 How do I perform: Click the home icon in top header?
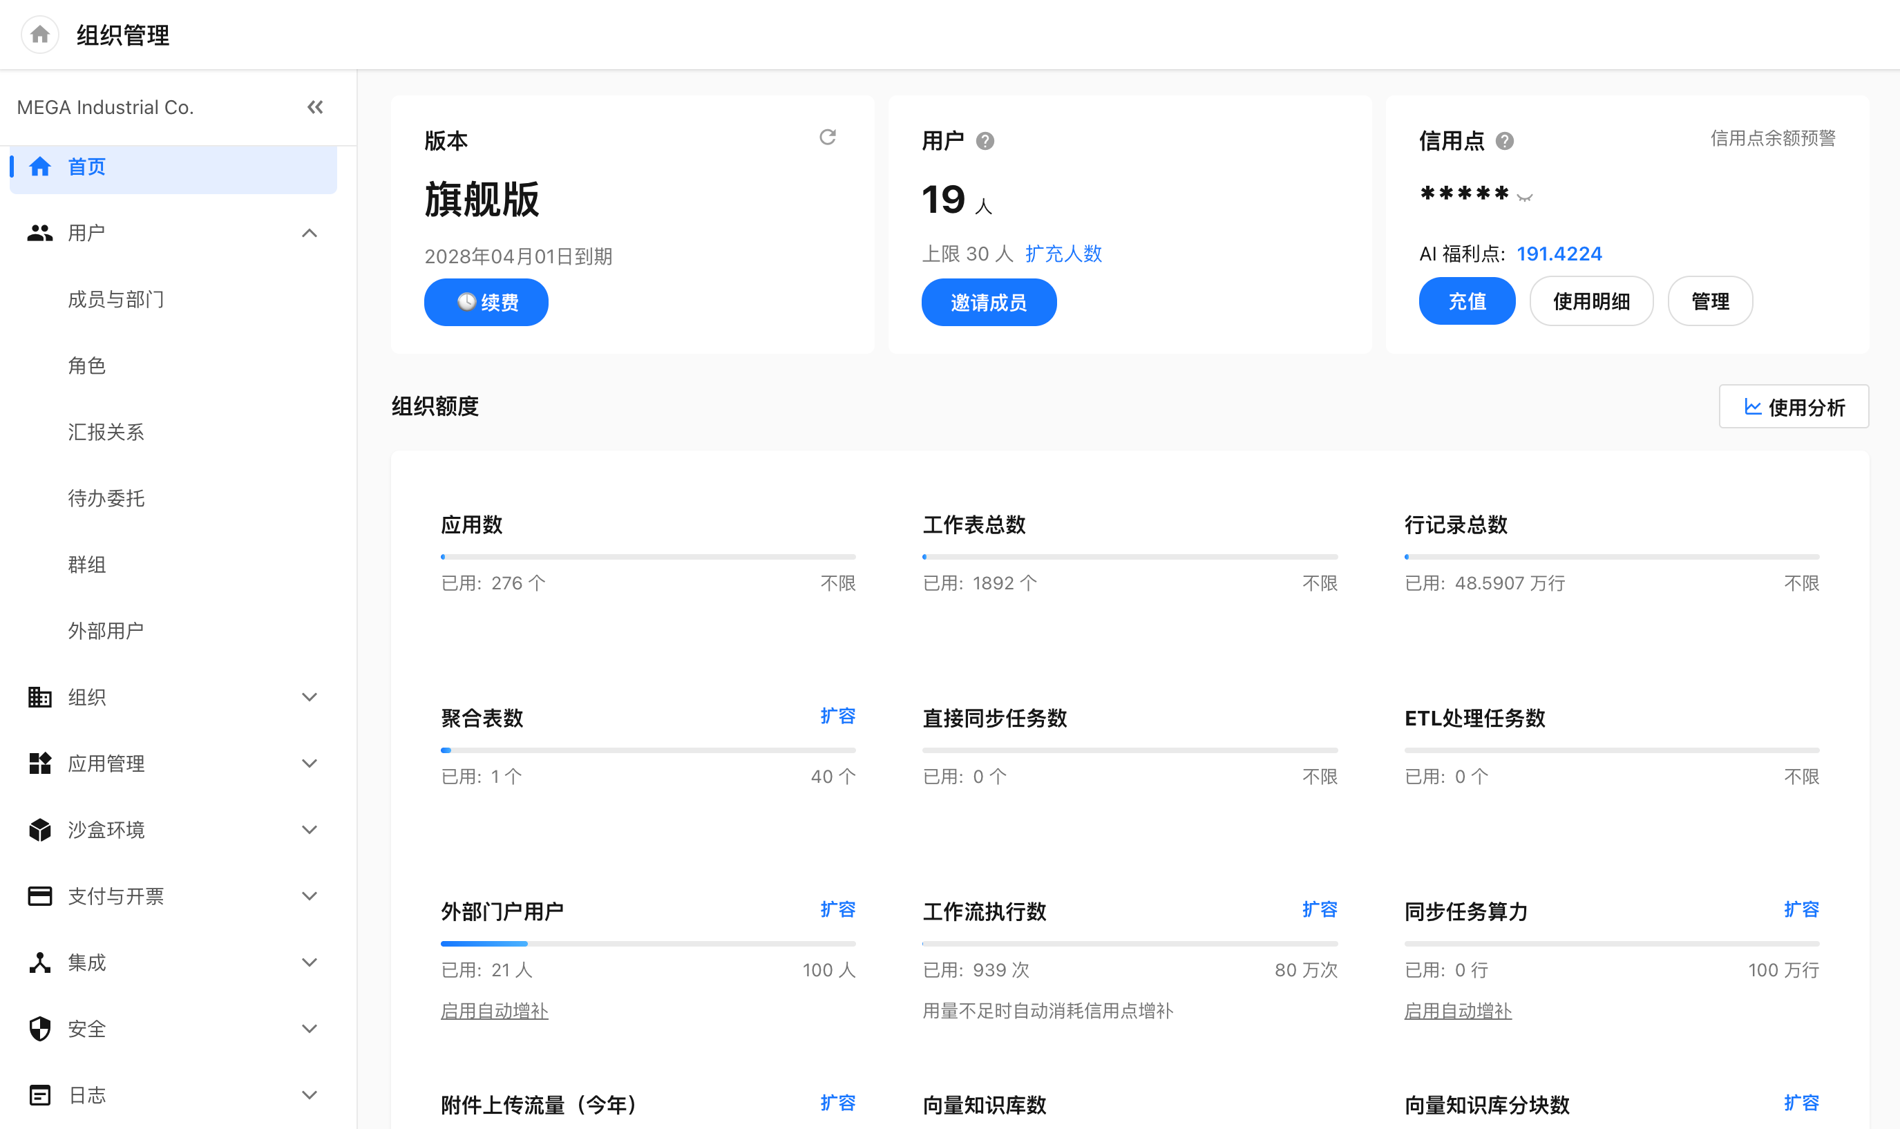[x=39, y=35]
